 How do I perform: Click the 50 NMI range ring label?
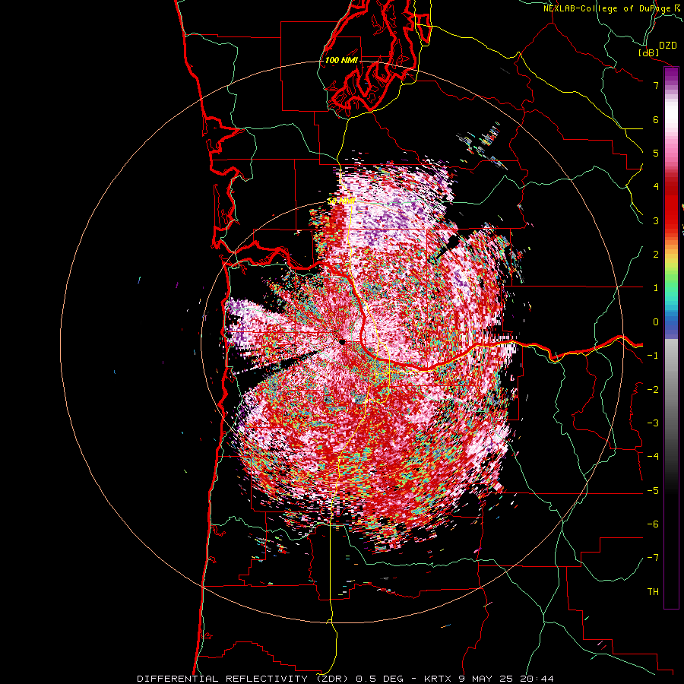coord(340,201)
